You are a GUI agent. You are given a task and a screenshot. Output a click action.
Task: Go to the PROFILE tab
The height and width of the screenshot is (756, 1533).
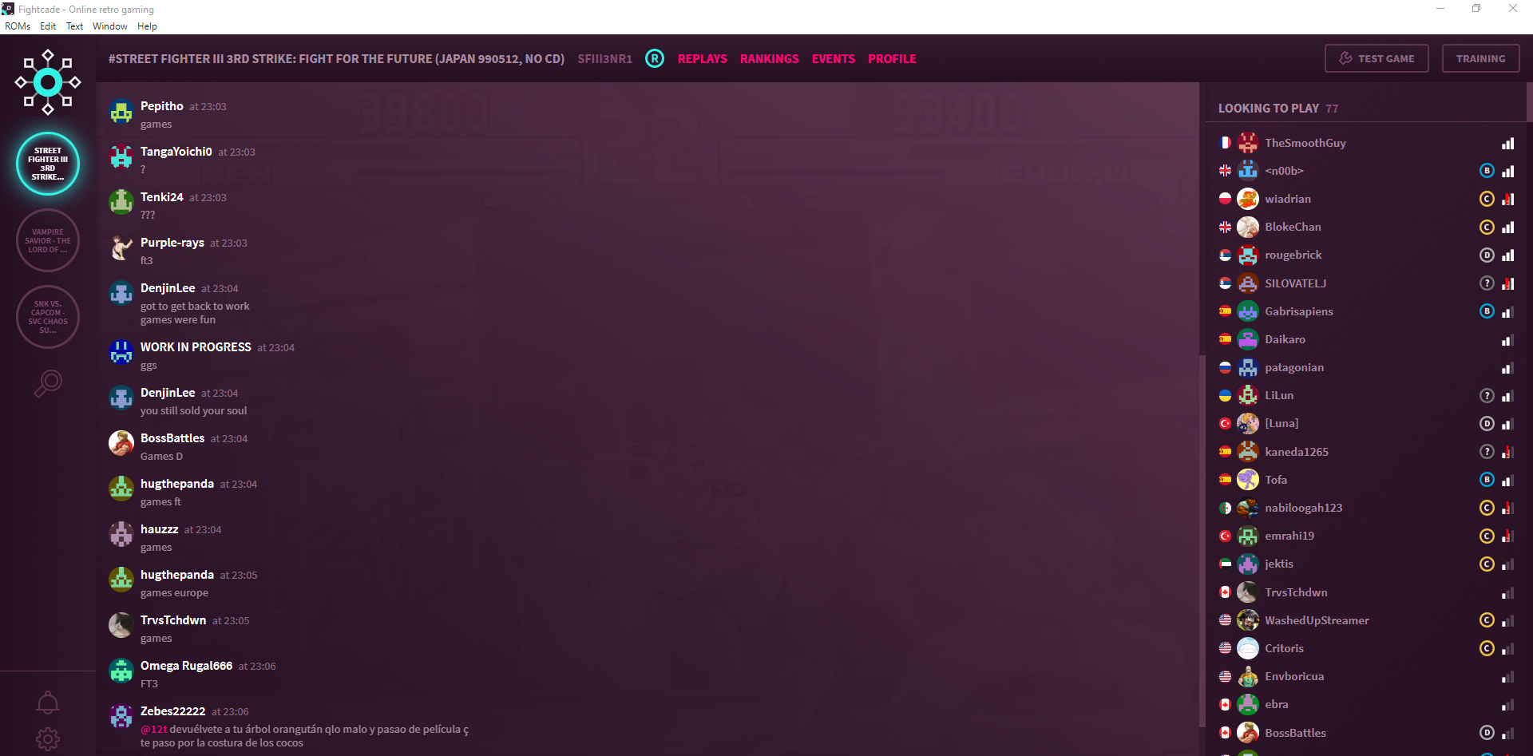click(892, 59)
